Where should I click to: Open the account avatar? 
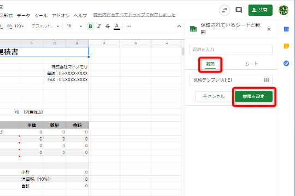click(x=284, y=10)
